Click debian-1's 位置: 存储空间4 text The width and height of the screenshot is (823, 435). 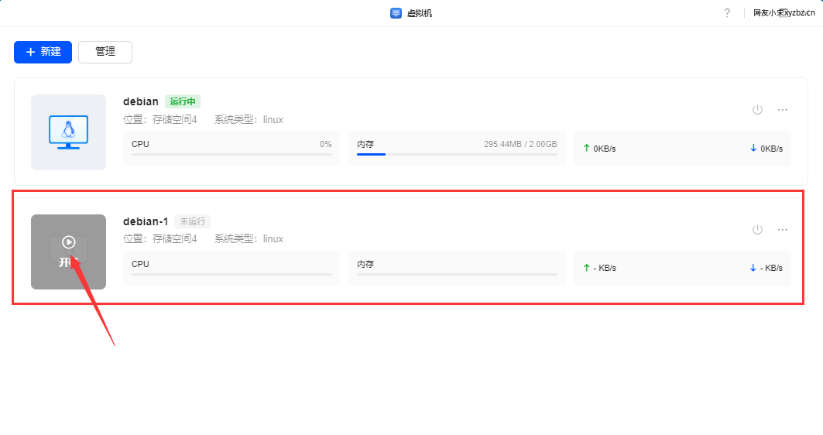point(160,238)
